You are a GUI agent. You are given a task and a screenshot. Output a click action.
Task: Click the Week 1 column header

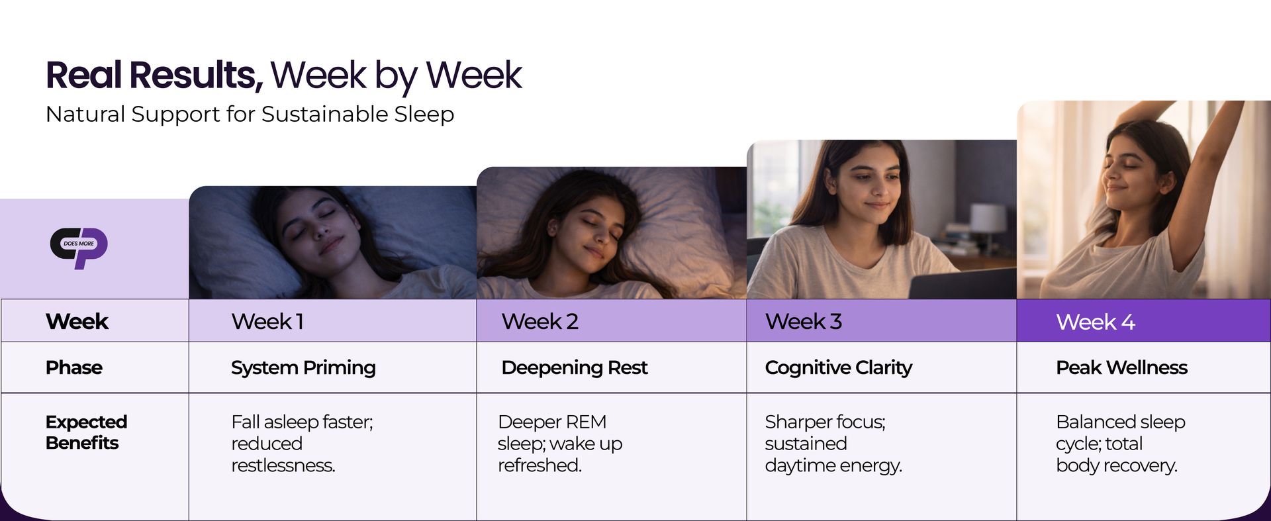[332, 321]
